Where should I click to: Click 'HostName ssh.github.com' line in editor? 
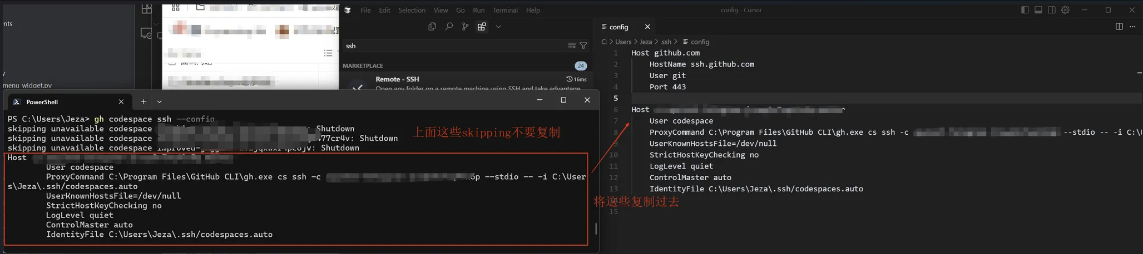tap(702, 64)
